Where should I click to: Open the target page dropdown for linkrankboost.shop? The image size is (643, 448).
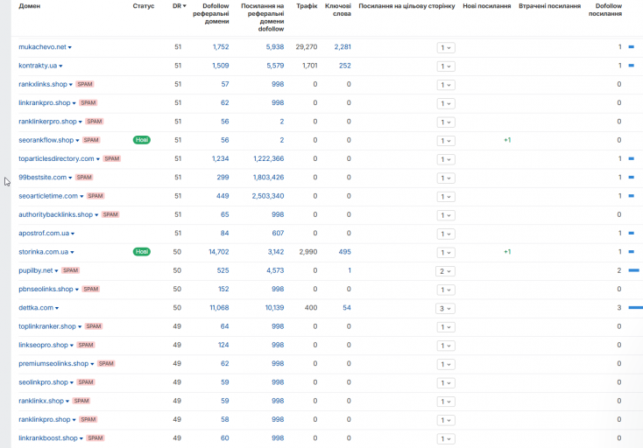446,438
